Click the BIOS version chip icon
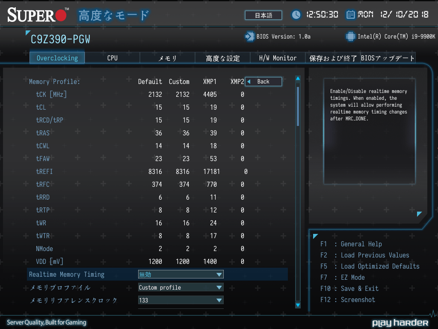Screen dimensions: 438x329 tap(250, 36)
